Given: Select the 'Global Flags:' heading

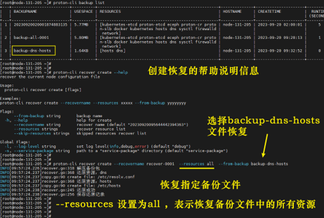Looking at the screenshot, I should point(15,142).
